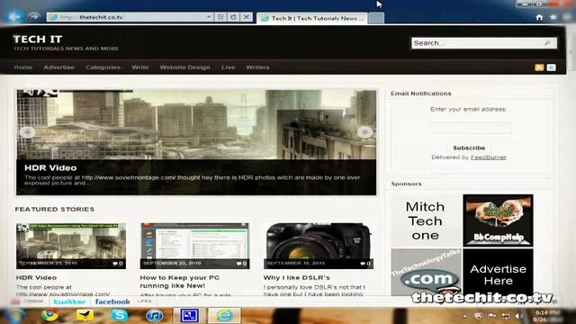Open the PC running like New thumbnail
The width and height of the screenshot is (576, 324).
[x=194, y=246]
